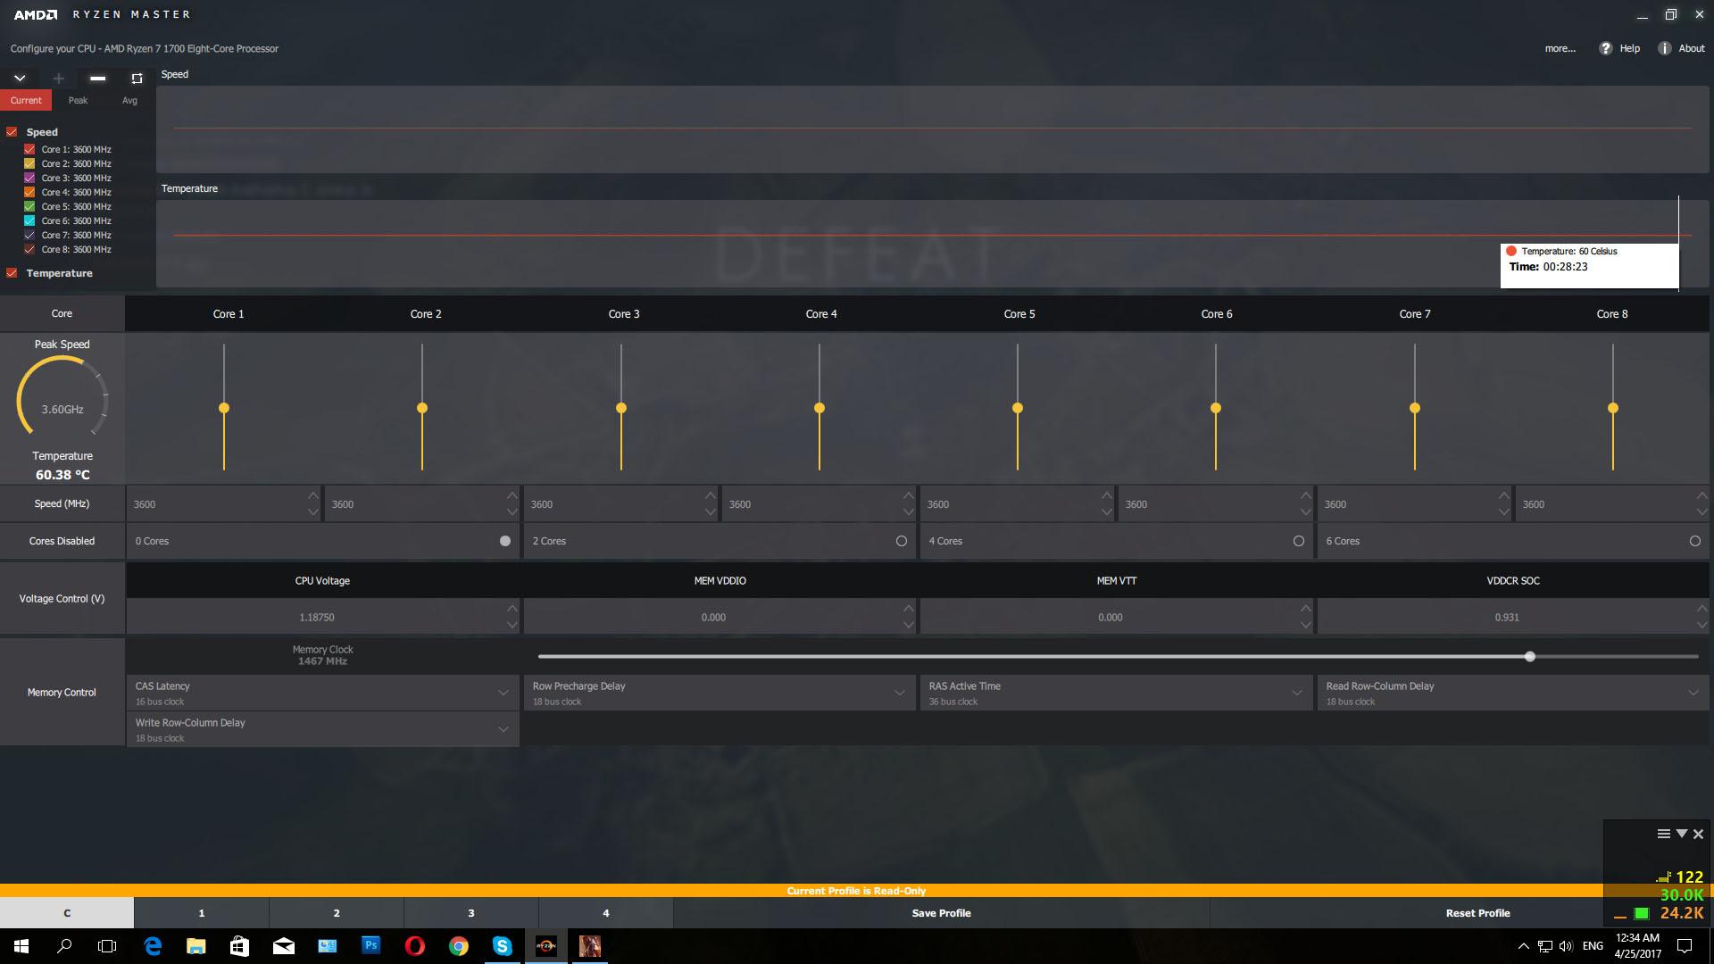The image size is (1714, 964).
Task: Open Microsoft Edge from the taskbar
Action: coord(153,946)
